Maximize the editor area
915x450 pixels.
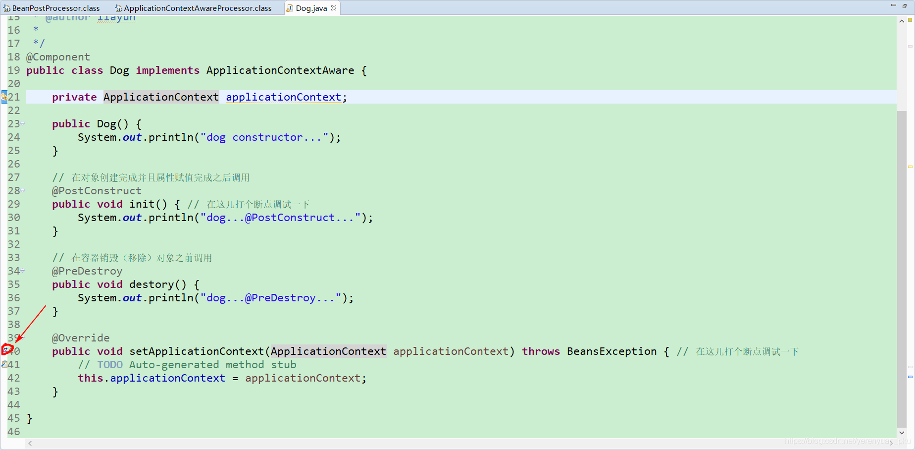(x=905, y=5)
